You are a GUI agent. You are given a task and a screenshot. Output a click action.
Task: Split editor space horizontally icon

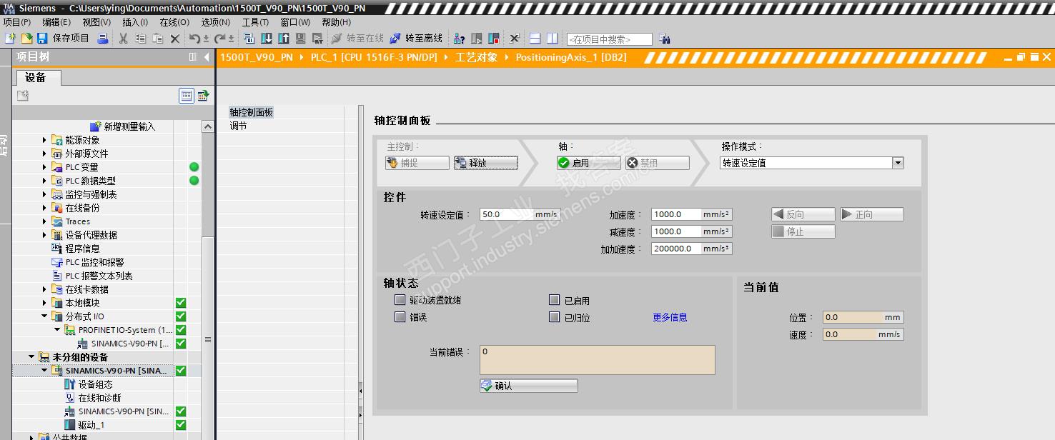[x=535, y=39]
